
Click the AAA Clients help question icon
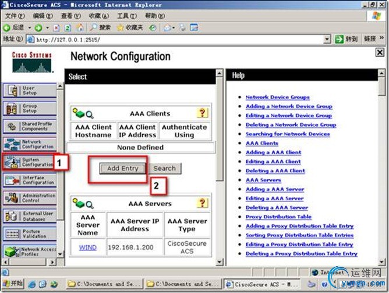coord(202,113)
